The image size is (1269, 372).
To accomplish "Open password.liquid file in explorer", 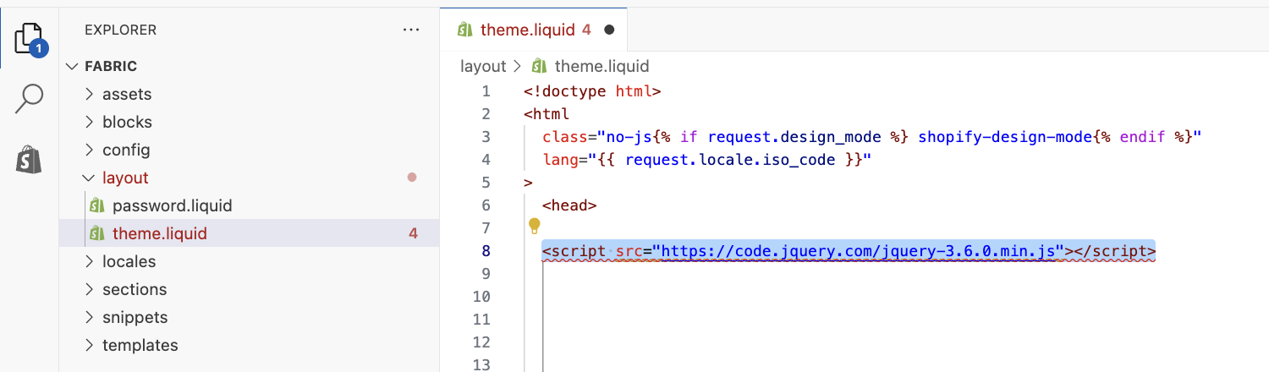I will click(x=172, y=205).
